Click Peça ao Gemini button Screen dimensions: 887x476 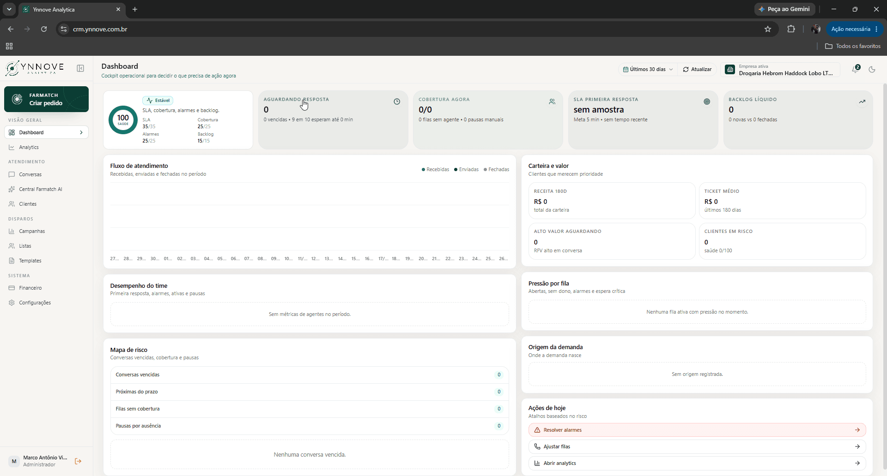coord(784,9)
